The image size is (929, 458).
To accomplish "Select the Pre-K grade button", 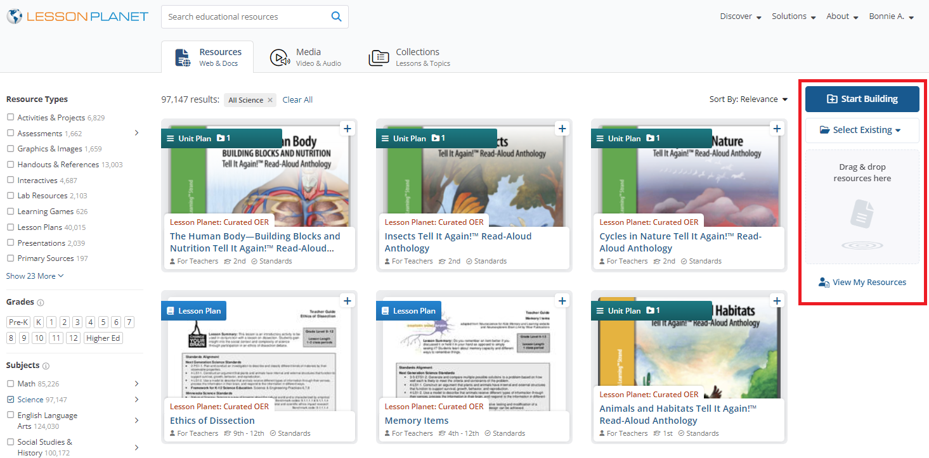I will tap(18, 322).
